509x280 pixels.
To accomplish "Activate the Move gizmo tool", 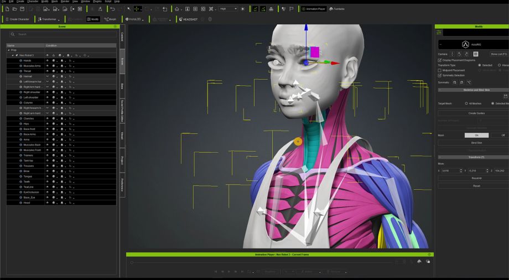I will (137, 9).
